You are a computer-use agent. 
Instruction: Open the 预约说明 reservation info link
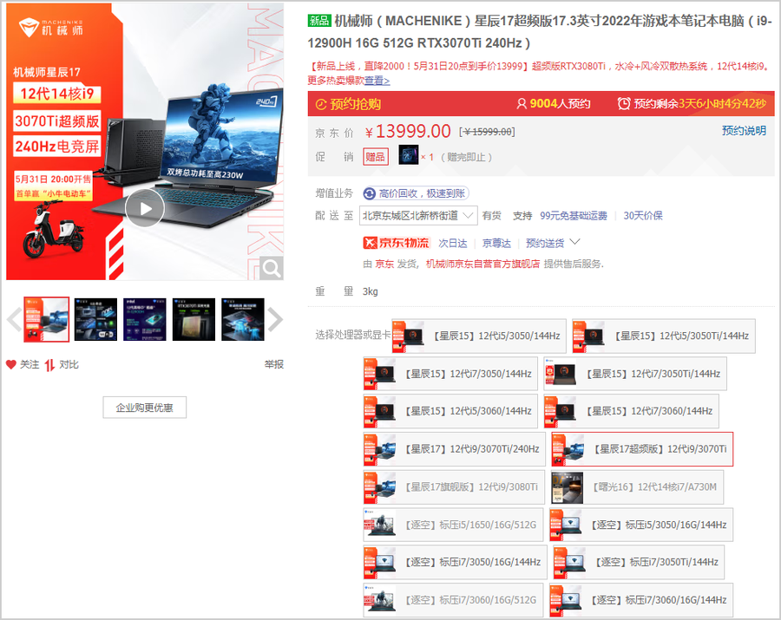coord(744,131)
